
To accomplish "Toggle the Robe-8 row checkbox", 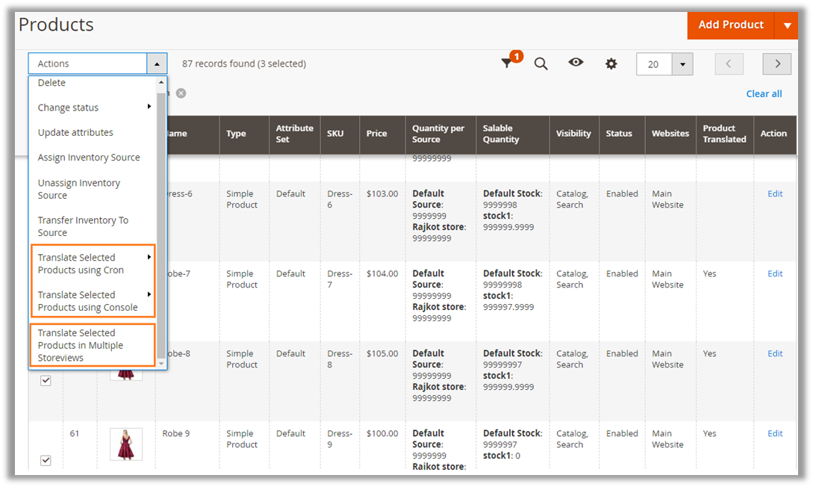I will [46, 380].
